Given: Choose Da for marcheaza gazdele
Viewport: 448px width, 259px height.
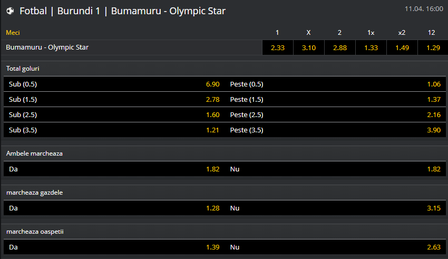Looking at the screenshot, I should pyautogui.click(x=114, y=208).
